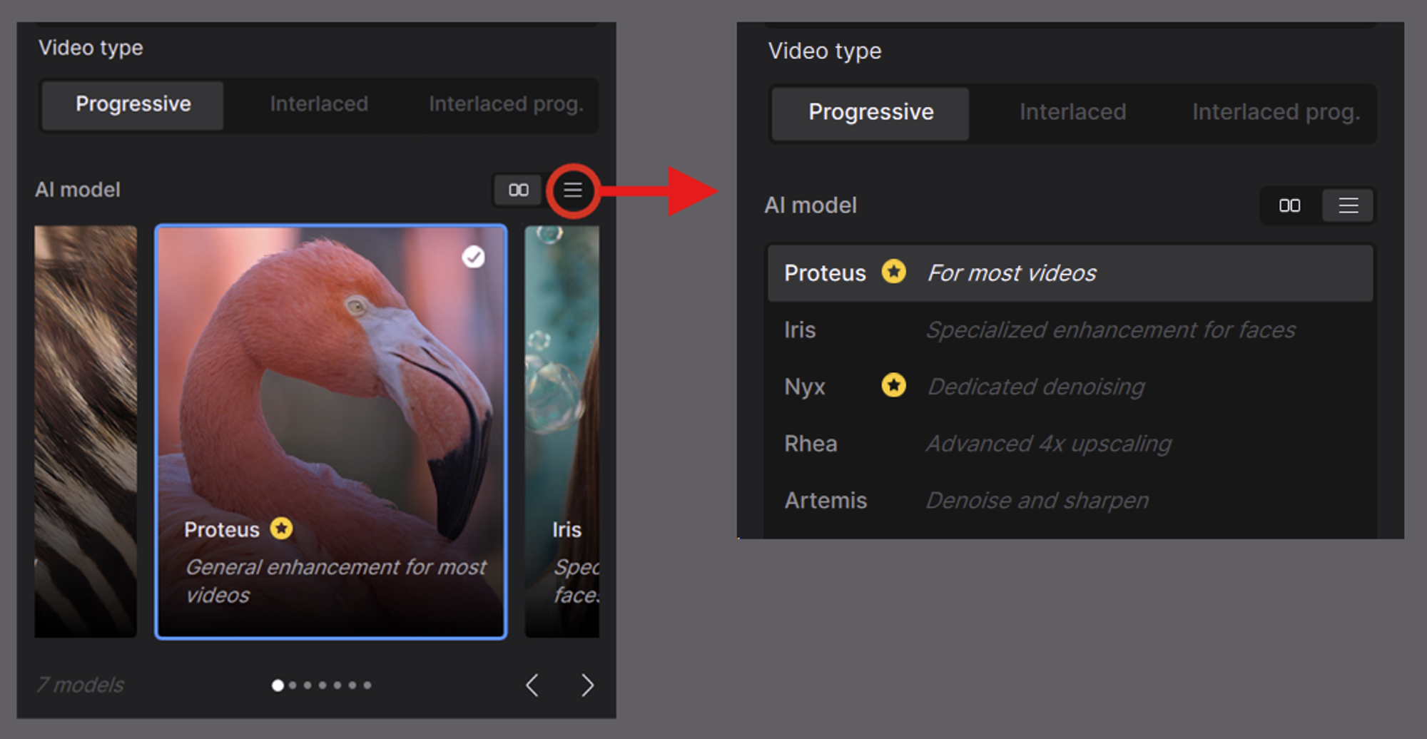This screenshot has width=1427, height=739.
Task: Open the Iris flamingo-adjacent thumbnail card
Action: tap(562, 432)
